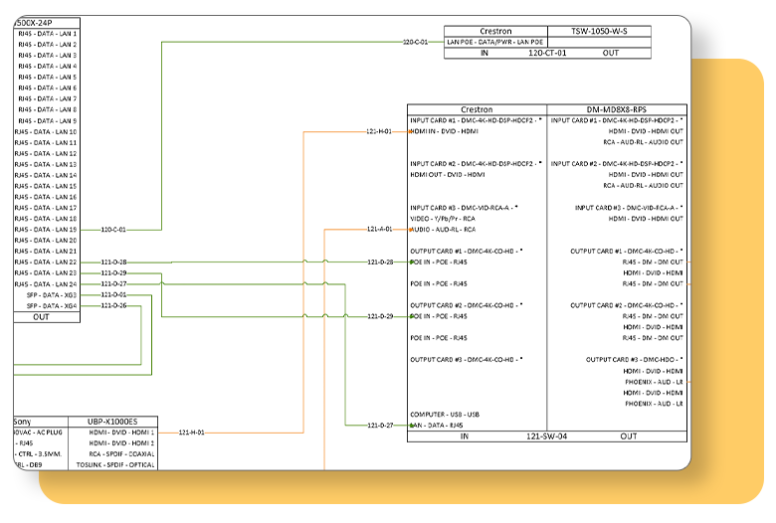Select the COMPUTER - USB - USB port

pyautogui.click(x=445, y=415)
